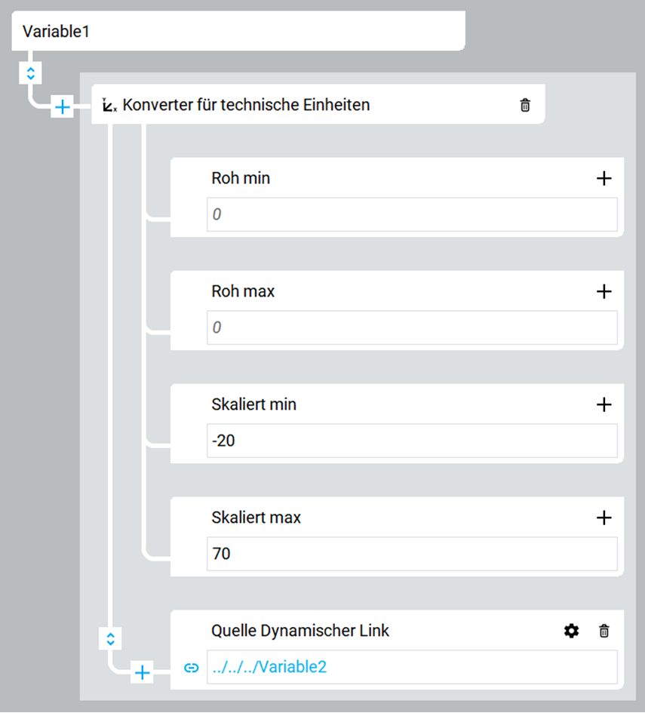Add a new element under Variable1
This screenshot has width=645, height=713.
[x=63, y=107]
